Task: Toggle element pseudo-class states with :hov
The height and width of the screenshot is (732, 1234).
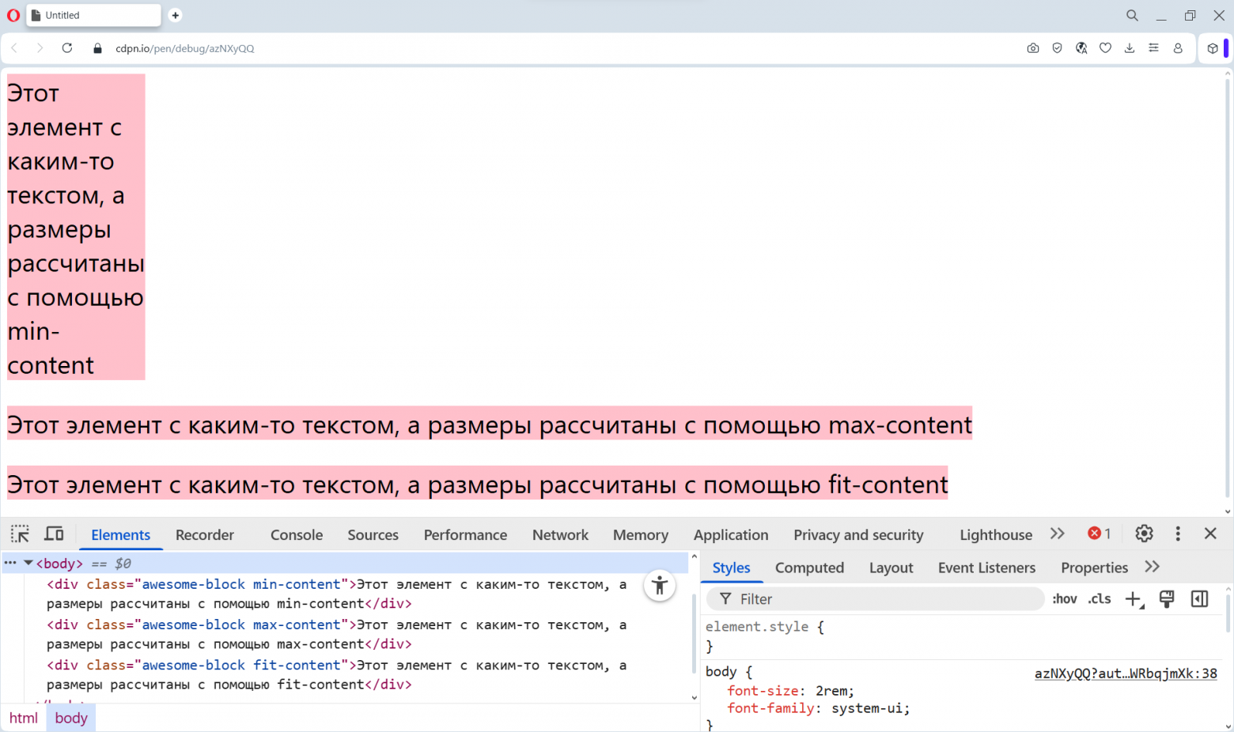Action: [x=1064, y=599]
